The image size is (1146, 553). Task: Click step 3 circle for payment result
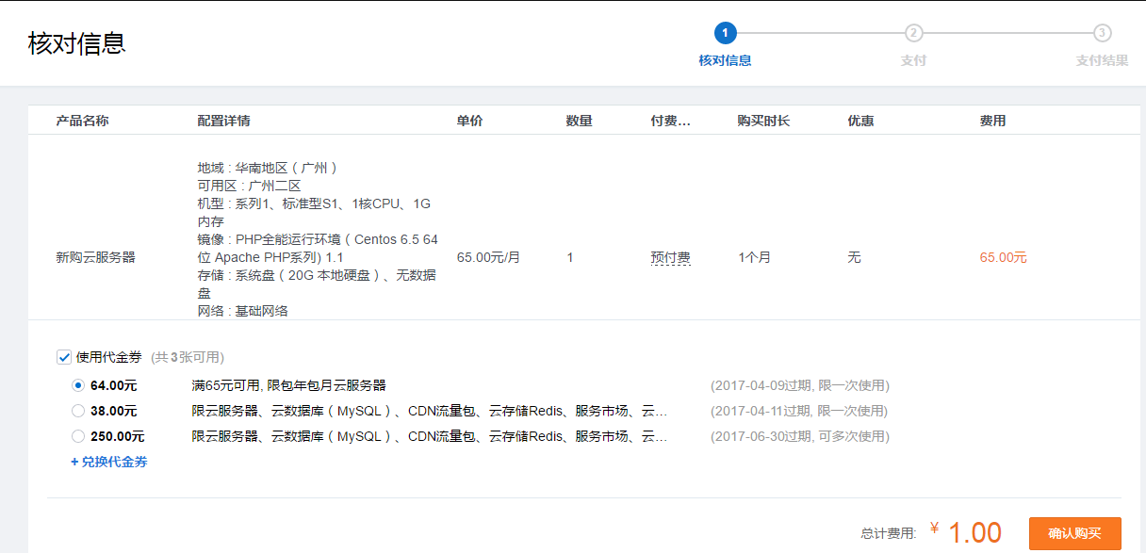pyautogui.click(x=1102, y=33)
